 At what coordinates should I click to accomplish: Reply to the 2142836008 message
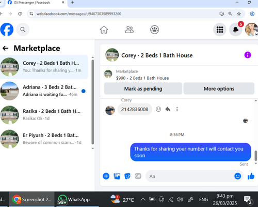tap(168, 109)
